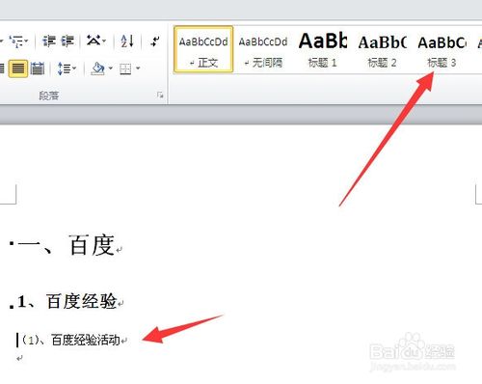Open the multilevel list button
This screenshot has width=482, height=384.
(16, 41)
